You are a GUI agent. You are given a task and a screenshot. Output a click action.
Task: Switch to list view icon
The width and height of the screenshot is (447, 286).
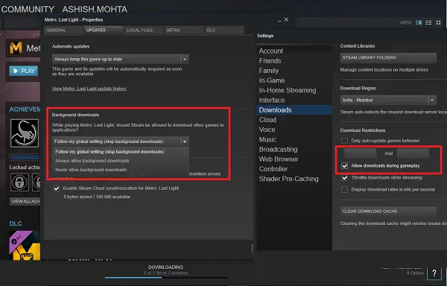click(x=428, y=22)
